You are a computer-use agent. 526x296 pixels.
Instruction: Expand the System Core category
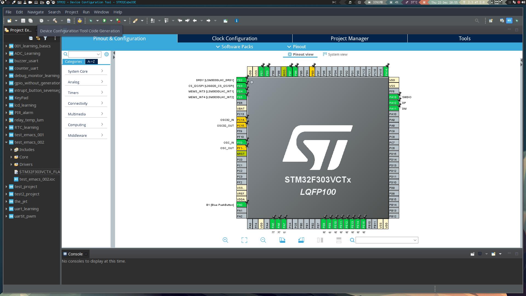click(86, 71)
